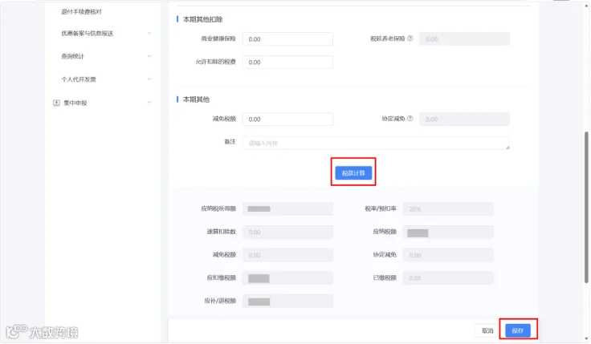Expand chevron beside 查询统计
Viewport: 591px width, 344px height.
tap(149, 56)
